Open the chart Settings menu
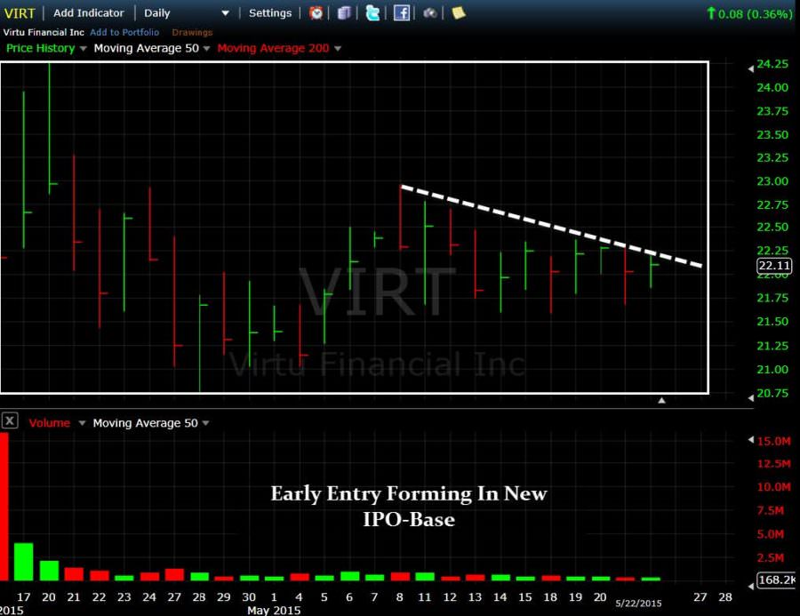 270,13
